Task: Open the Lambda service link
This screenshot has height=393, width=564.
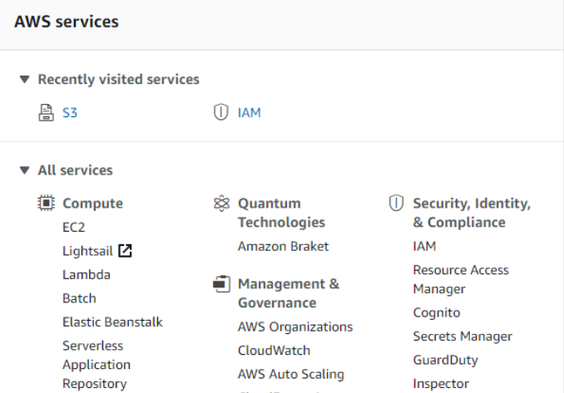Action: (x=86, y=274)
